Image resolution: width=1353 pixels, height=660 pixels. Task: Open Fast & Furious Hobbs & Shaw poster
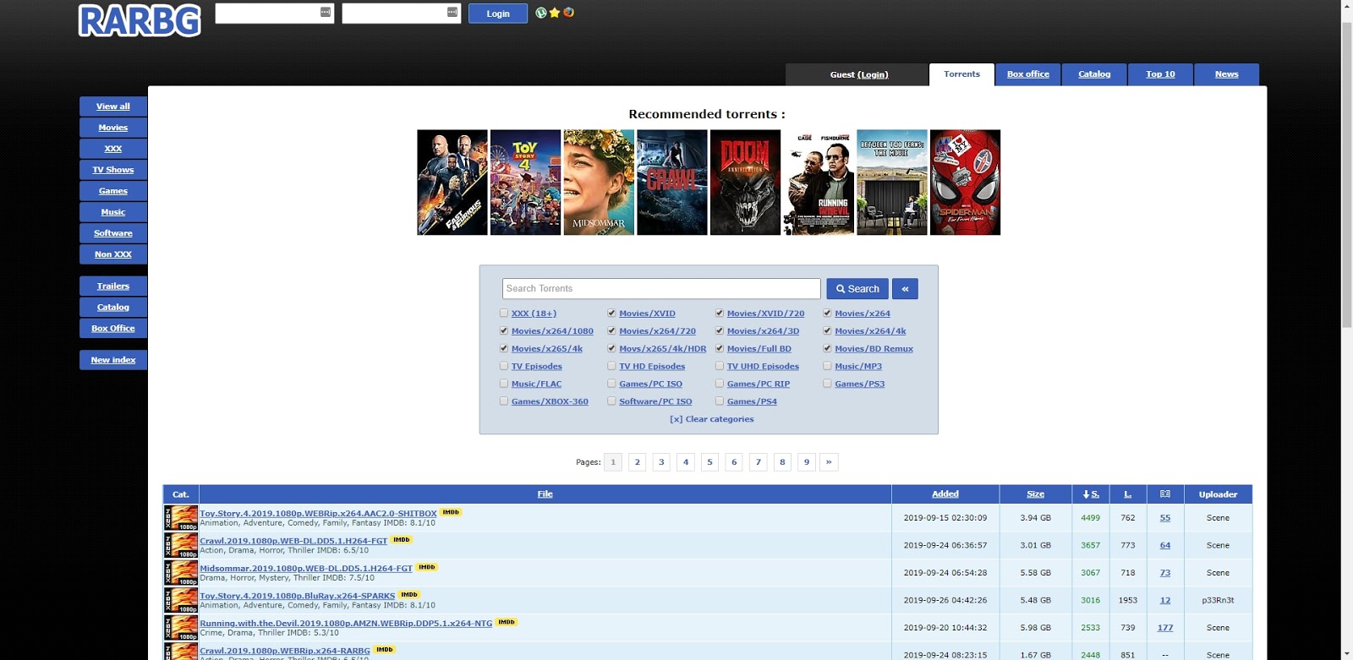(x=452, y=183)
